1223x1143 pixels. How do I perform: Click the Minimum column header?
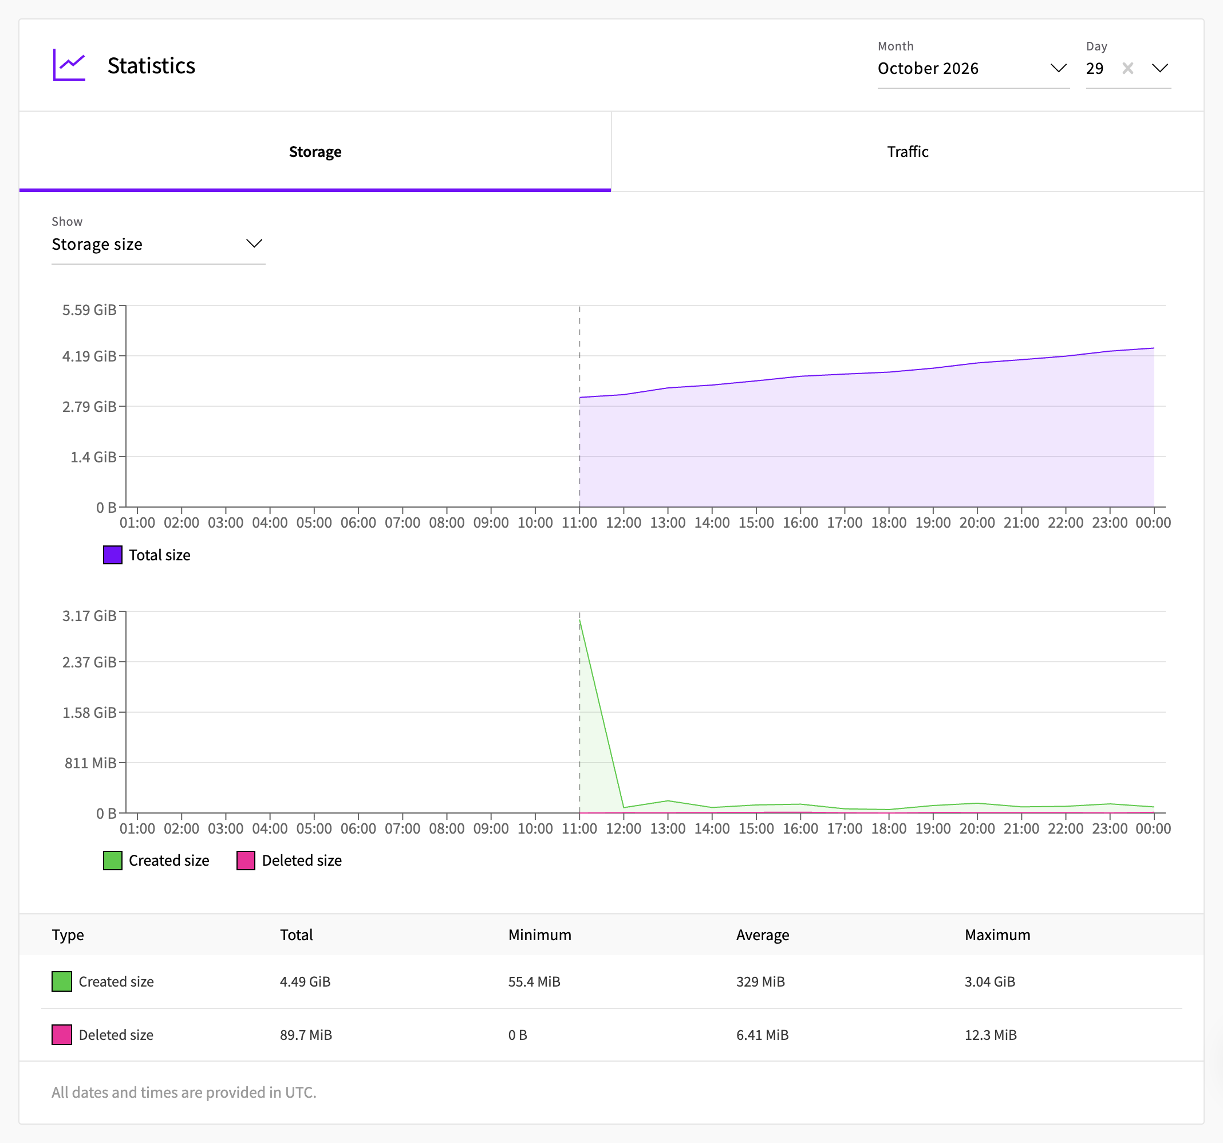coord(539,934)
